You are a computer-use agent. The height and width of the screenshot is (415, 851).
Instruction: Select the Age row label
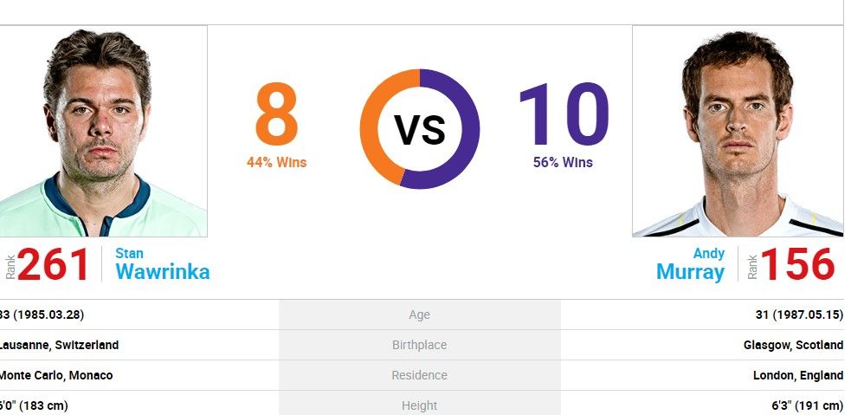[420, 314]
